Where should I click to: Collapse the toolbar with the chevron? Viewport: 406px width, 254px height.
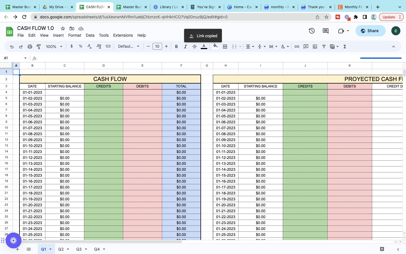pyautogui.click(x=394, y=46)
